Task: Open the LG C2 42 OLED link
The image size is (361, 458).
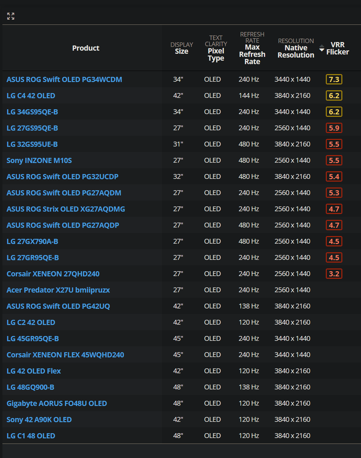Action: pos(31,323)
